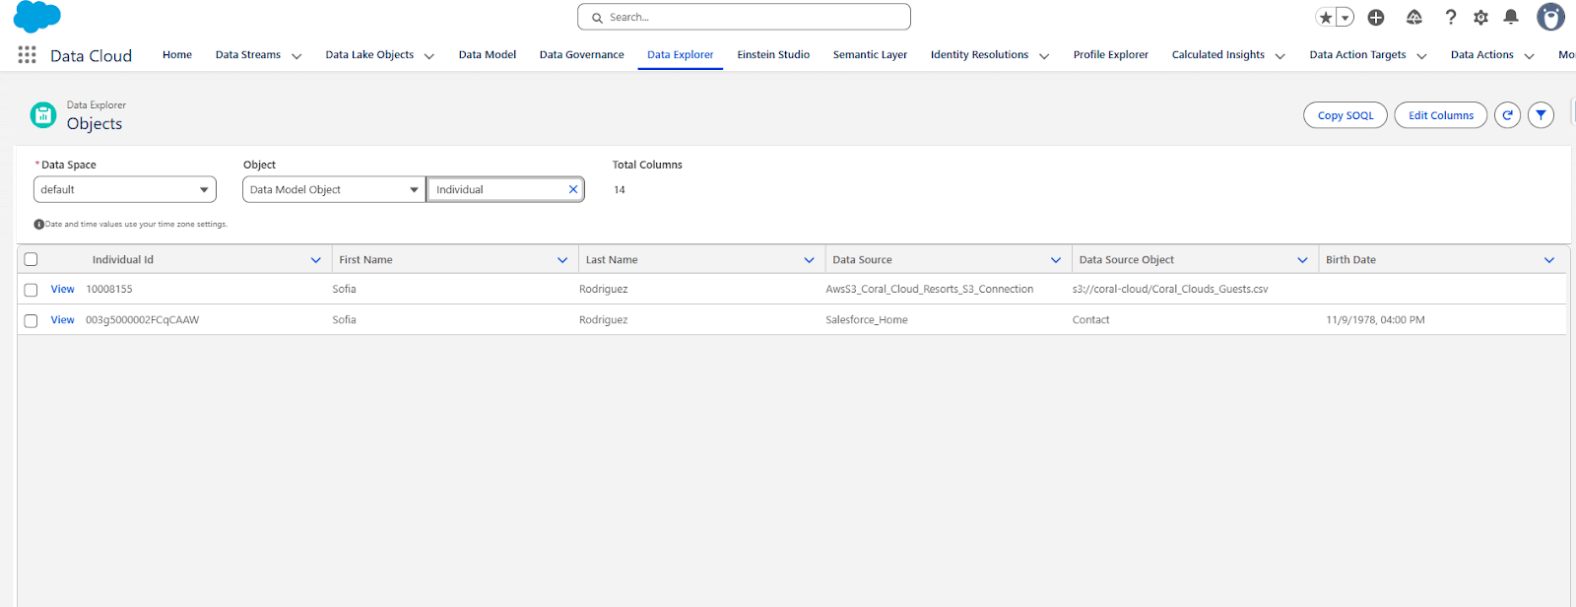Open the notifications bell
This screenshot has height=607, width=1576.
point(1511,17)
